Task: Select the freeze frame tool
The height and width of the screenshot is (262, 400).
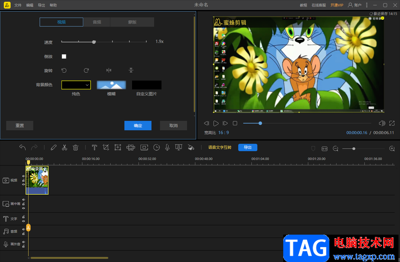Action: pos(144,148)
